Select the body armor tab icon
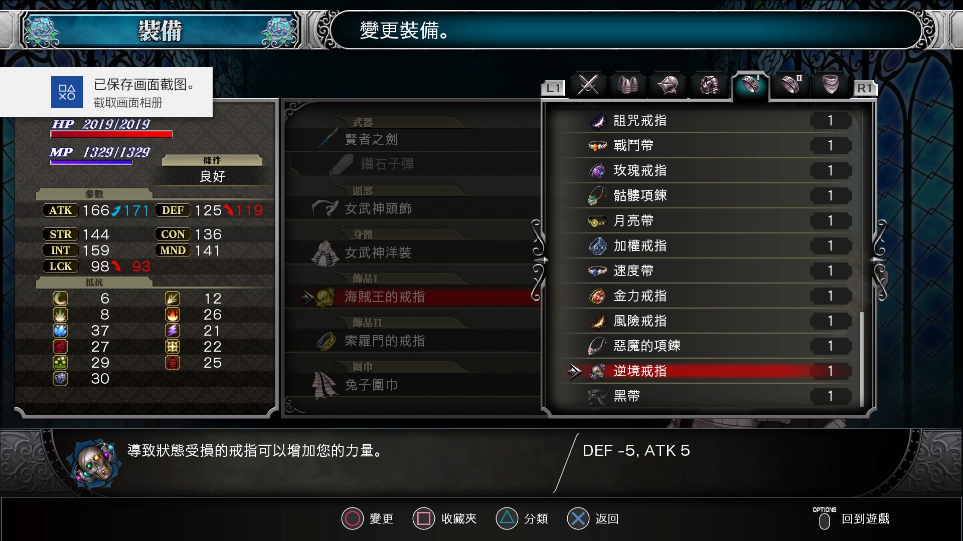Viewport: 963px width, 541px height. click(709, 85)
